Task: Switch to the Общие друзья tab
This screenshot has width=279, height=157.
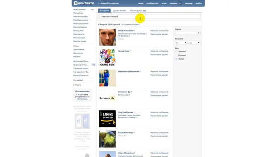Action: tap(138, 10)
